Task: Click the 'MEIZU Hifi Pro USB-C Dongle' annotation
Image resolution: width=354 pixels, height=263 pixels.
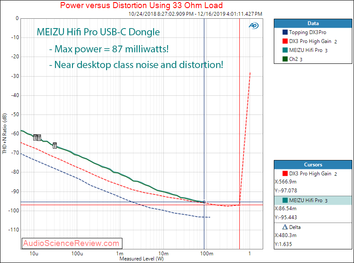Action: 98,32
